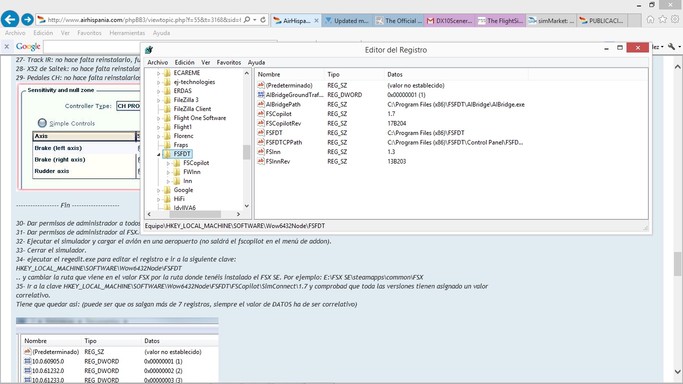
Task: Click the AIBridge.exe path data cell
Action: 456,104
